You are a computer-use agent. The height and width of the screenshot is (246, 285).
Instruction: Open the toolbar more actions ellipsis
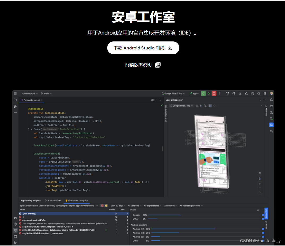coord(219,93)
